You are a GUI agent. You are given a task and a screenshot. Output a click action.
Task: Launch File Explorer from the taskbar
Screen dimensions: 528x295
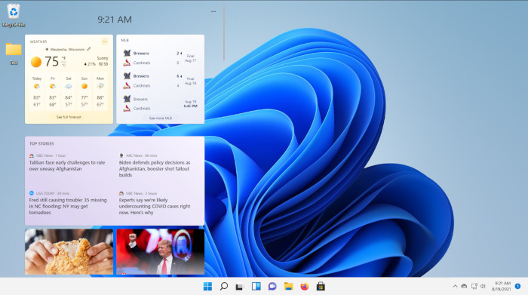click(x=288, y=287)
